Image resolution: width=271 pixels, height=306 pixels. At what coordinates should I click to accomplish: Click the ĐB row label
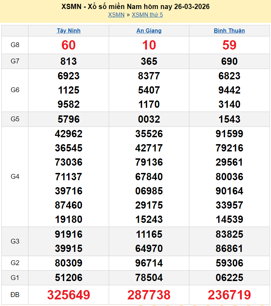[x=15, y=295]
